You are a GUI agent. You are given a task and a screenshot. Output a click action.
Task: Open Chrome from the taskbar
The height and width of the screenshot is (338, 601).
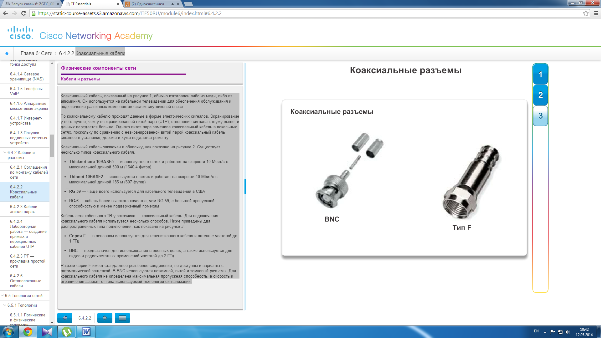28,332
